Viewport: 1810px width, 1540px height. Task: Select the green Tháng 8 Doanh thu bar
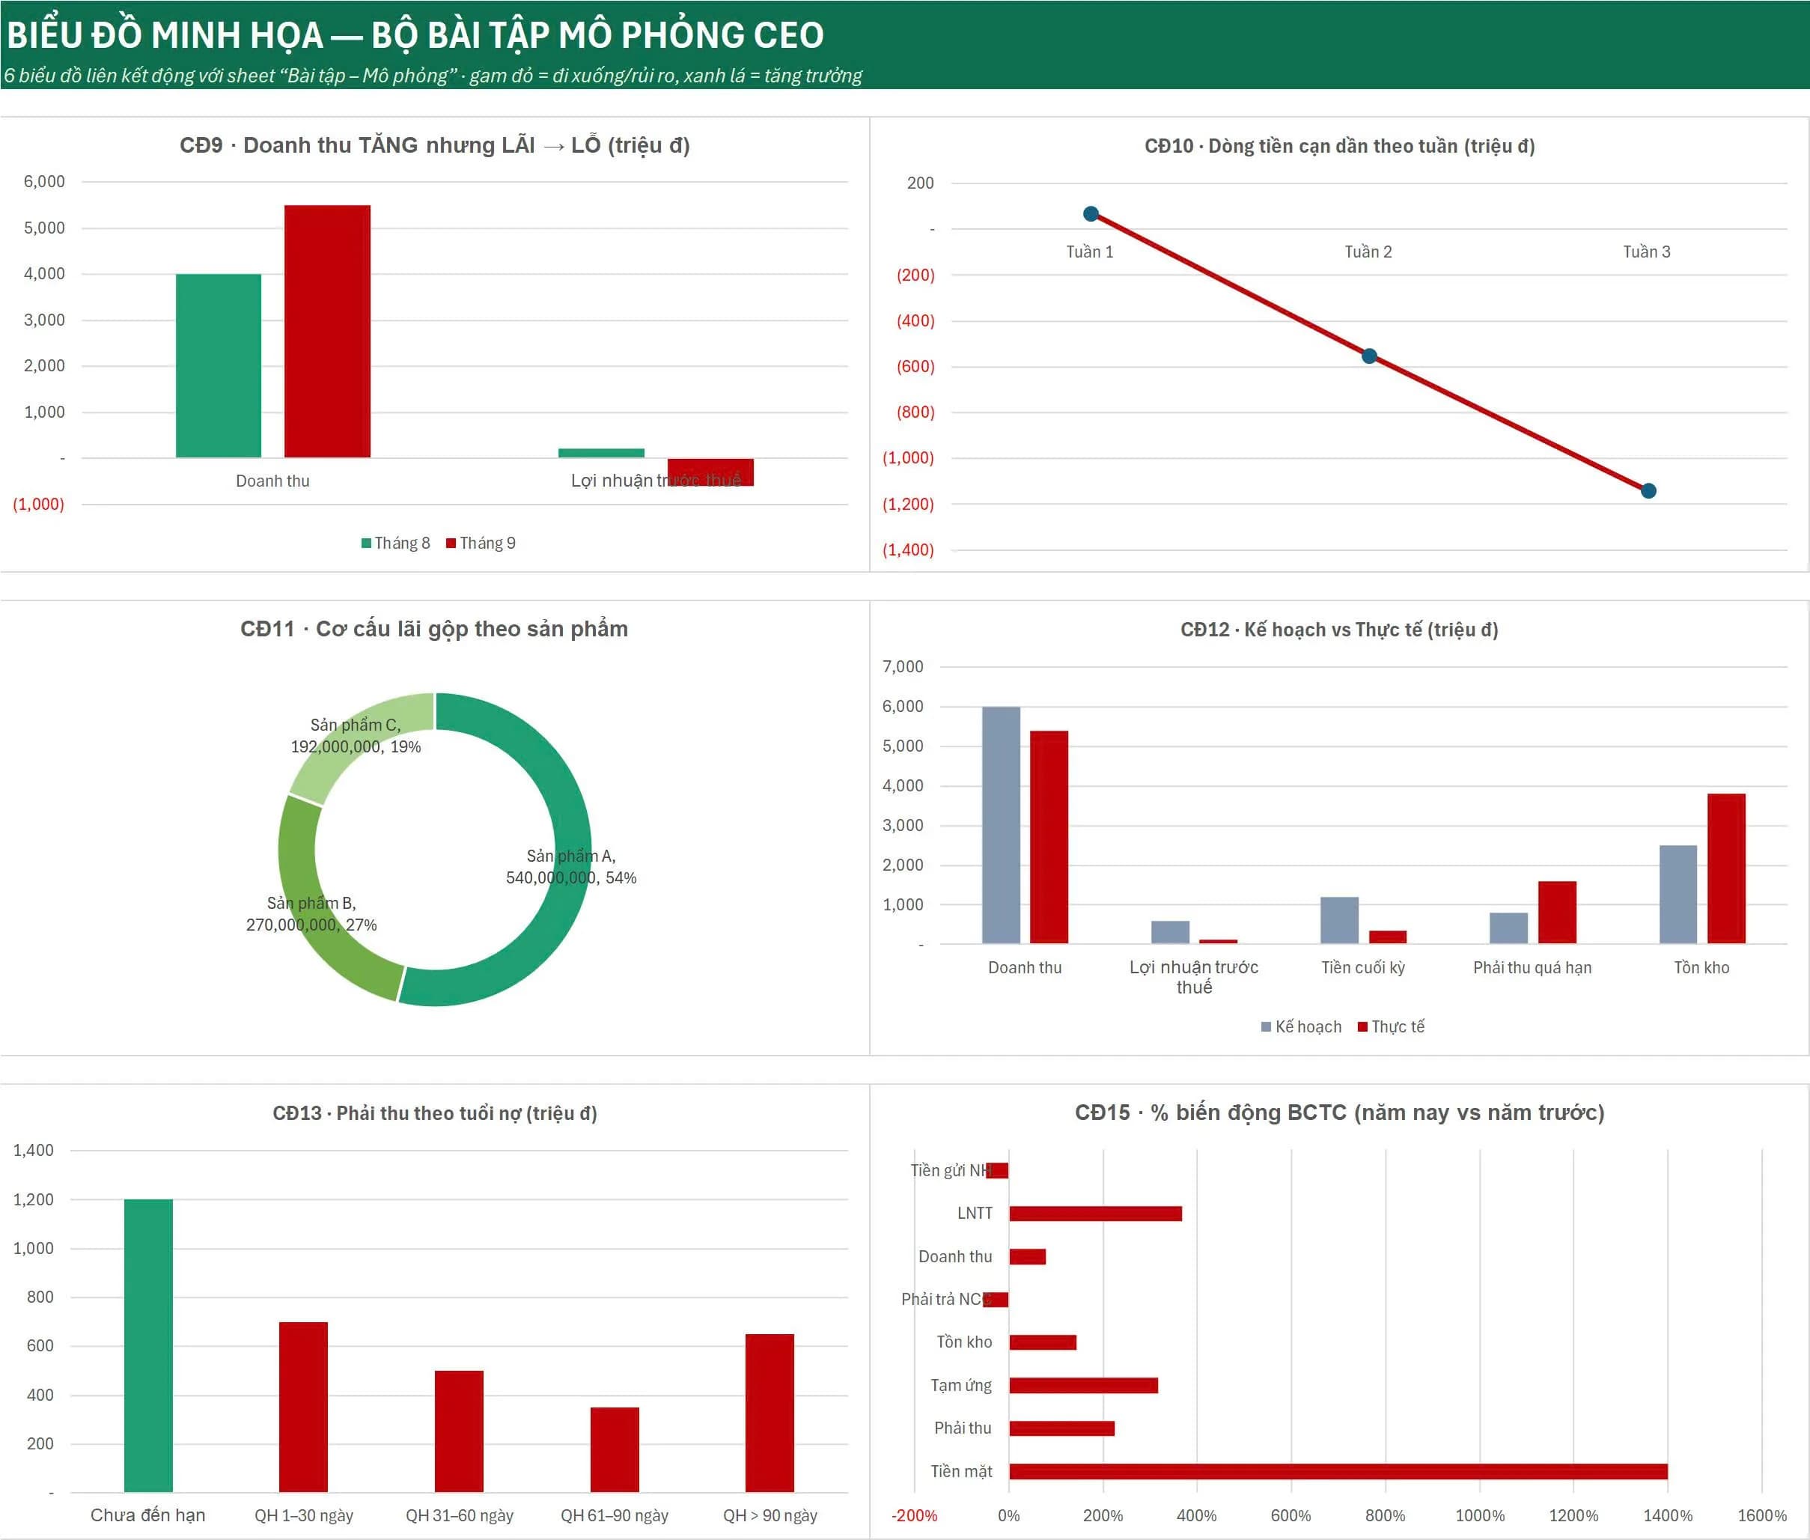point(218,366)
